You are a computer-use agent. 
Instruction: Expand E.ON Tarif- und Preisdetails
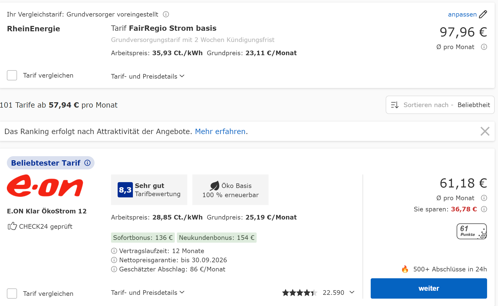[x=147, y=293]
